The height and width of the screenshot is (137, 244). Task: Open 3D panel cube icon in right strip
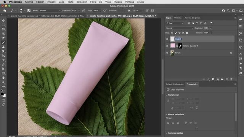pos(241,47)
